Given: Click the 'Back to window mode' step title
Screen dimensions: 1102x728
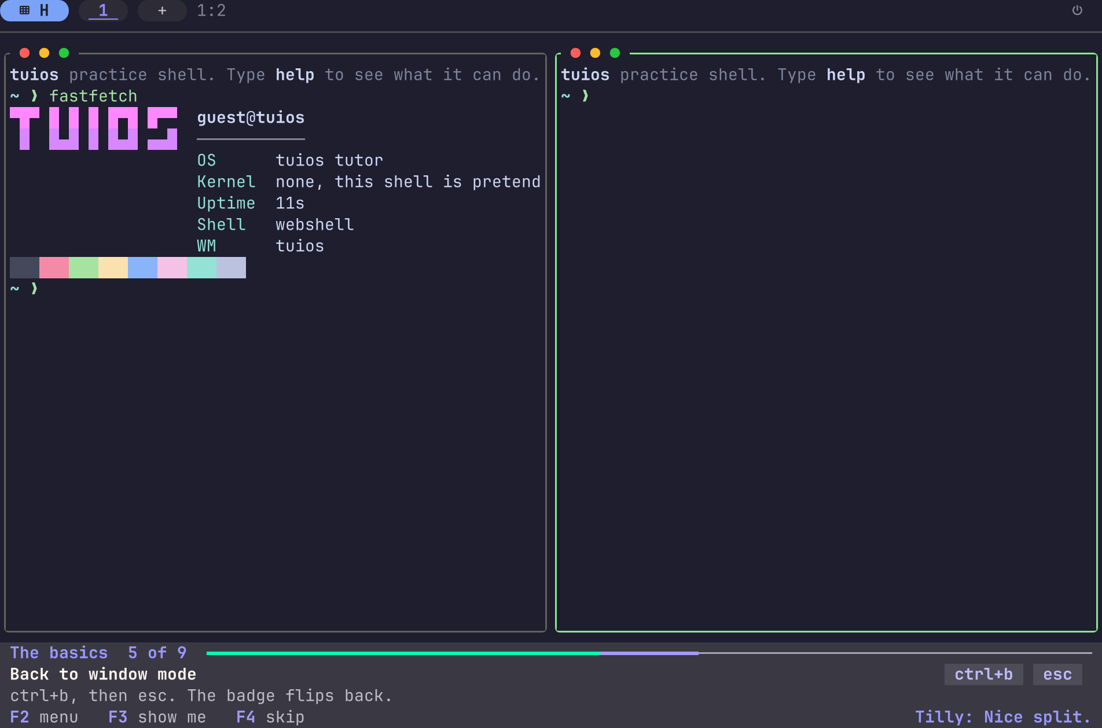Looking at the screenshot, I should (103, 674).
